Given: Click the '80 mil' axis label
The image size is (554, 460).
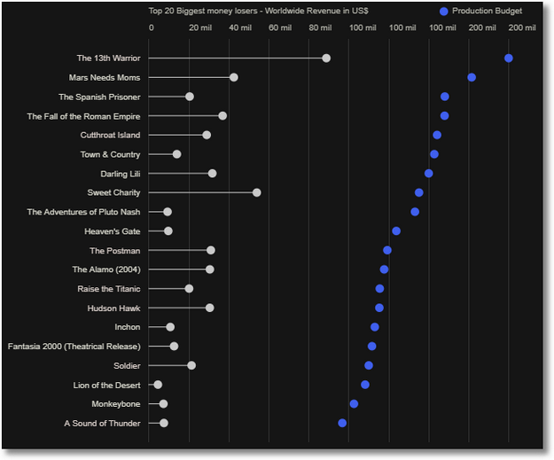Looking at the screenshot, I should coord(320,27).
